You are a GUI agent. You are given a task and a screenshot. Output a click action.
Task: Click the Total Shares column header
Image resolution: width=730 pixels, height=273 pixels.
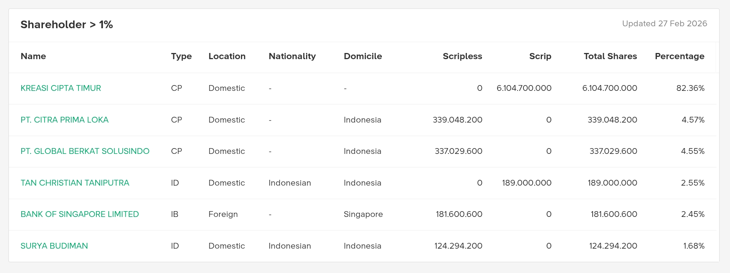(610, 56)
